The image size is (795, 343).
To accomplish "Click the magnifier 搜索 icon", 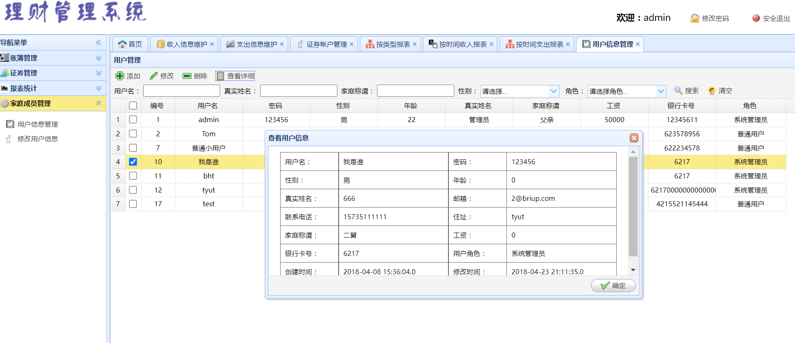I will 679,90.
